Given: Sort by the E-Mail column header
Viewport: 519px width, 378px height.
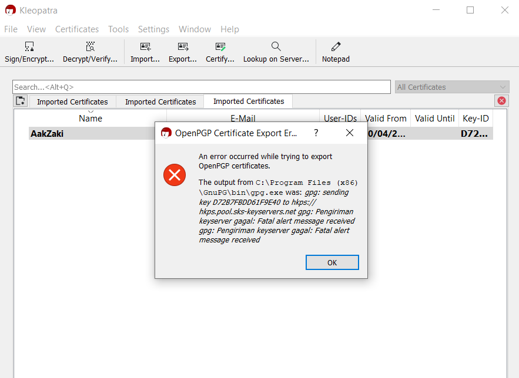Looking at the screenshot, I should coord(243,118).
